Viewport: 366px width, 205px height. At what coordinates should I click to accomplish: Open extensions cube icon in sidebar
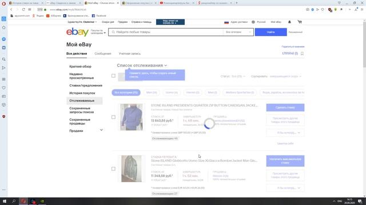pyautogui.click(x=4, y=105)
